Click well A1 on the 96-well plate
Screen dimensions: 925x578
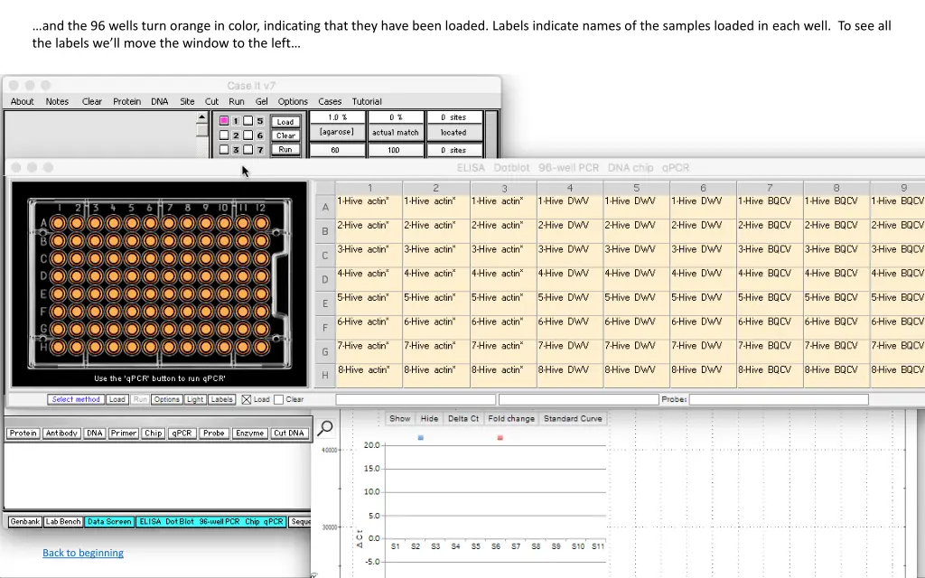[x=58, y=222]
